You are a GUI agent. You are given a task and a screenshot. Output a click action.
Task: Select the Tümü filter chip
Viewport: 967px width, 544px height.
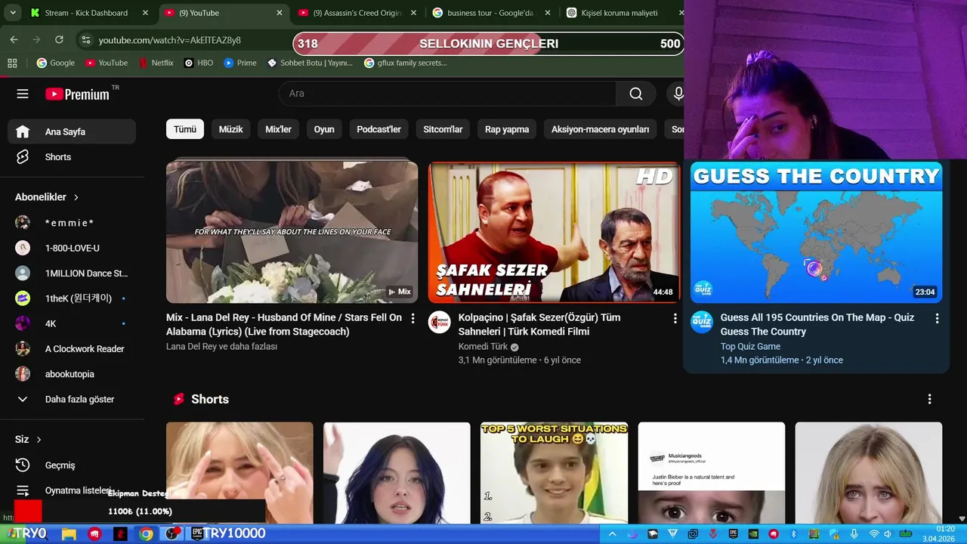point(185,129)
